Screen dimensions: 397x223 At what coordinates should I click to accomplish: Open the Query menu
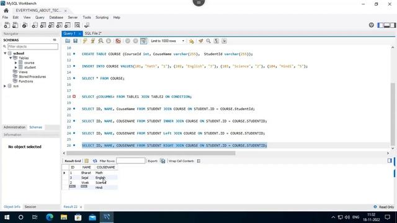coord(40,17)
